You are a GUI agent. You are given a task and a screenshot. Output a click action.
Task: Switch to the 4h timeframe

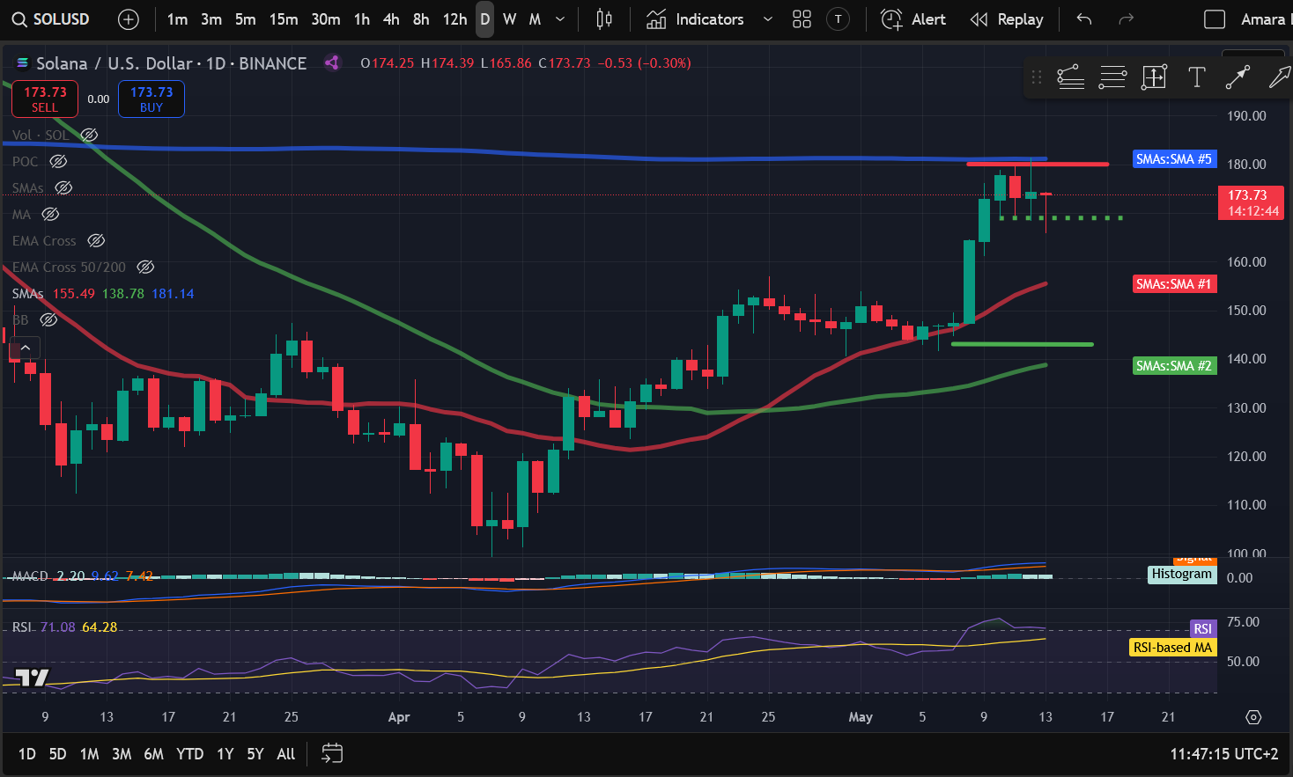point(392,19)
